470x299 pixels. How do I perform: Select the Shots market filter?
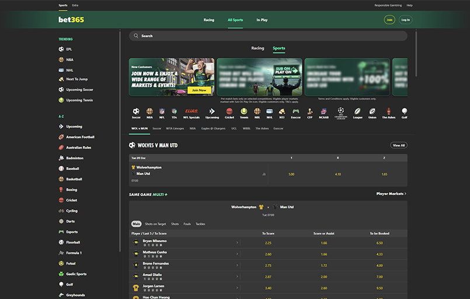175,224
